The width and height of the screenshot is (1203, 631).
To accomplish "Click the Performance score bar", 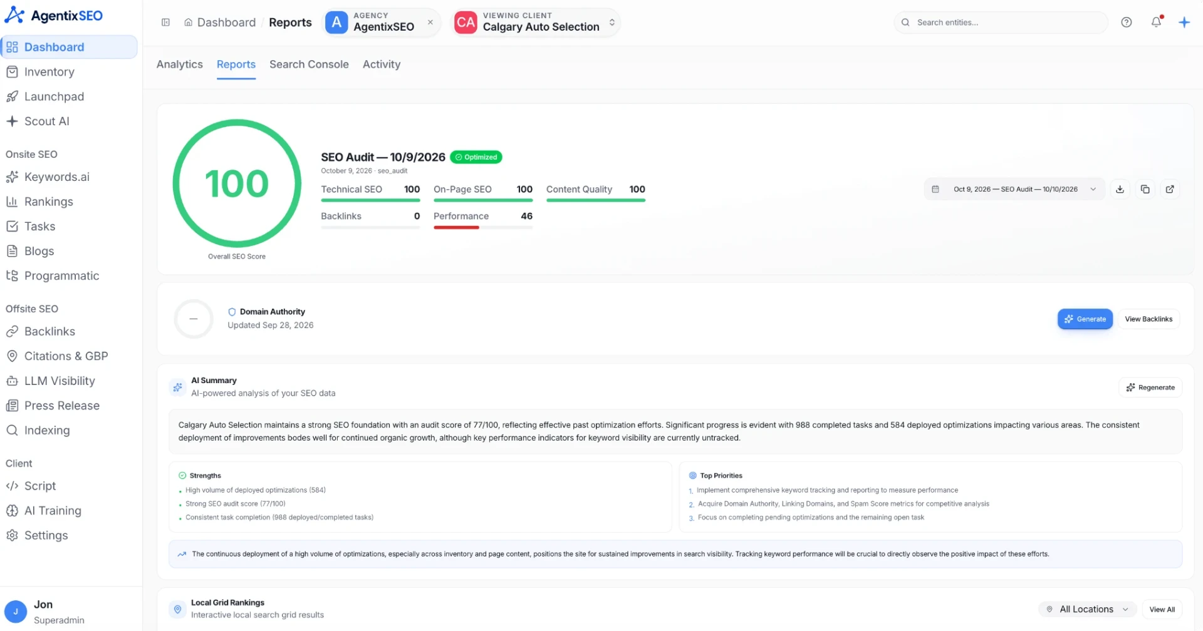I will pyautogui.click(x=483, y=227).
